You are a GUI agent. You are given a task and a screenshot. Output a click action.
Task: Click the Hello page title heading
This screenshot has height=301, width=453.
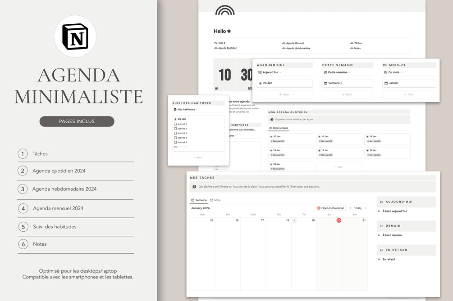222,31
